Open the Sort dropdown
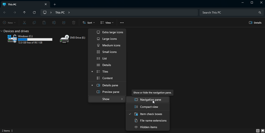This screenshot has height=133, width=265. (x=89, y=23)
